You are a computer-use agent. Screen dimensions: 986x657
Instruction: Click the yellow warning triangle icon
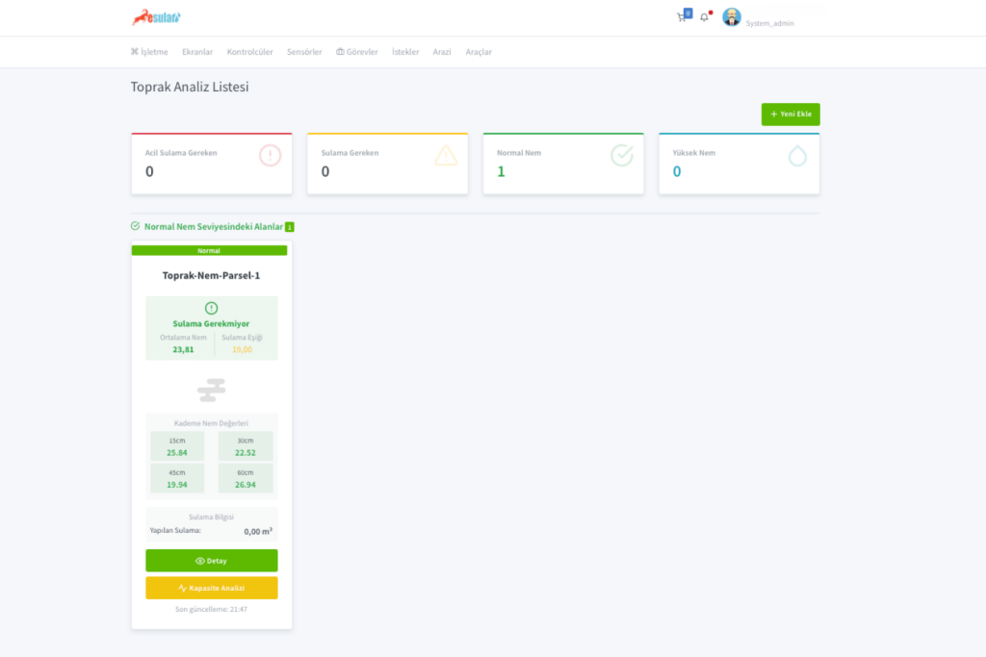click(446, 155)
